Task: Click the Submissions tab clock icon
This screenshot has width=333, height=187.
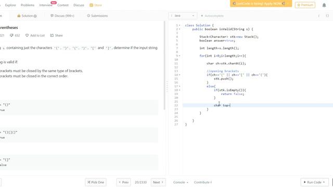Action: (88, 16)
